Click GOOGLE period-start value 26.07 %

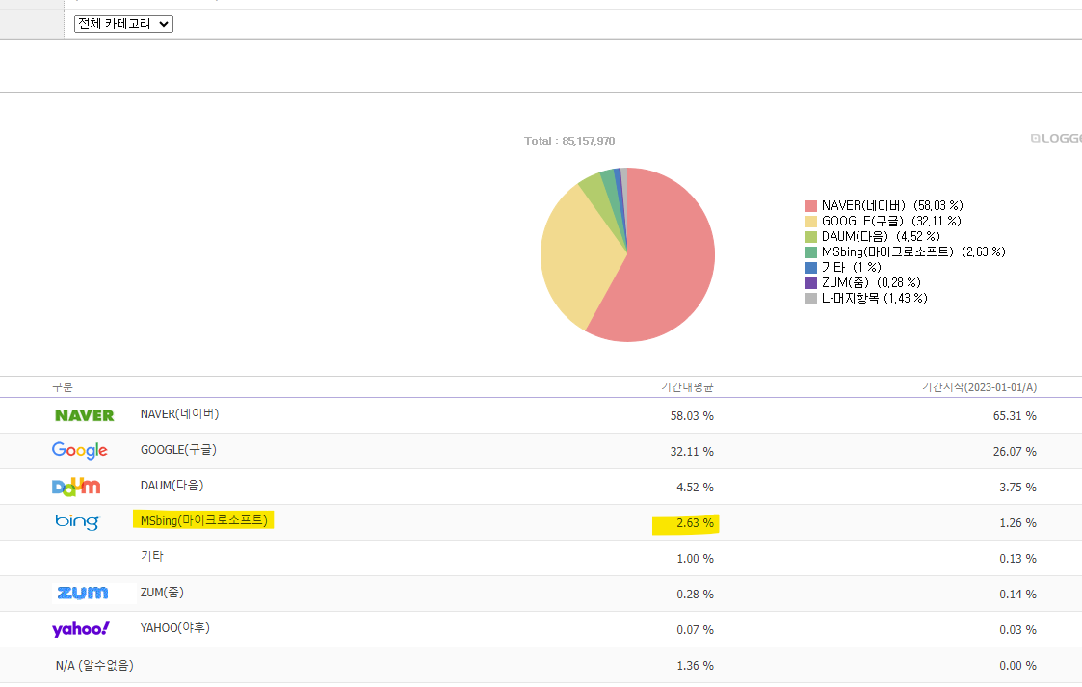pos(1016,452)
